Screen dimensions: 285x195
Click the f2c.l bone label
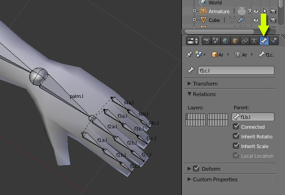tap(146, 155)
